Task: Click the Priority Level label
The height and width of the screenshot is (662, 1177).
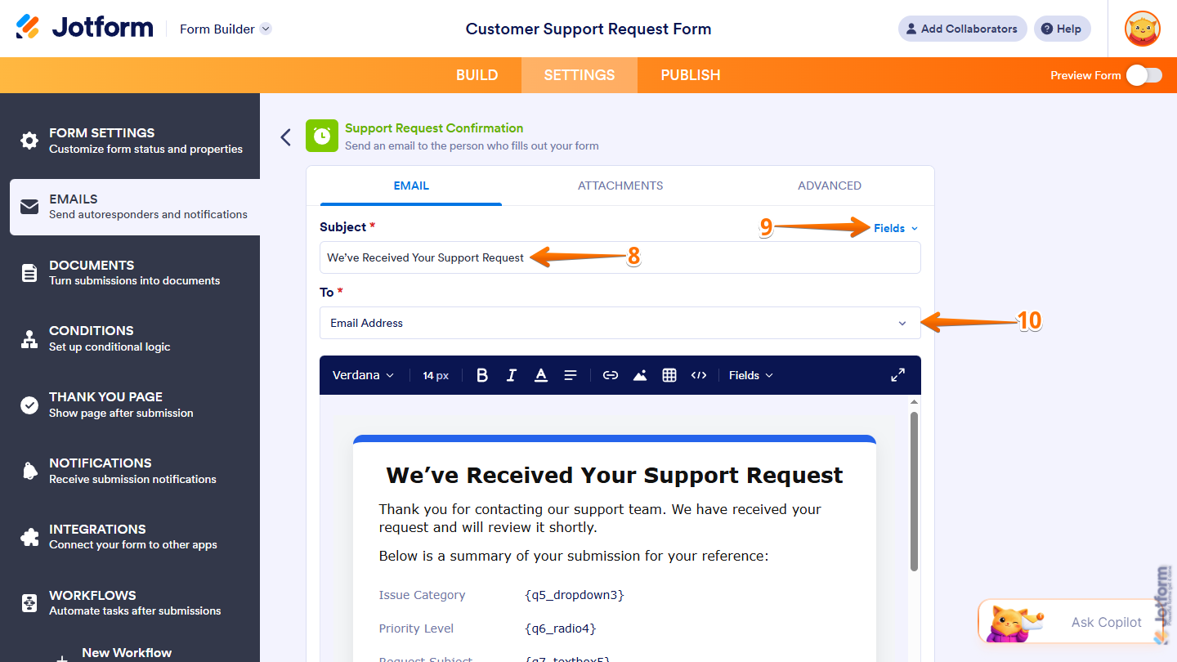Action: (x=416, y=628)
